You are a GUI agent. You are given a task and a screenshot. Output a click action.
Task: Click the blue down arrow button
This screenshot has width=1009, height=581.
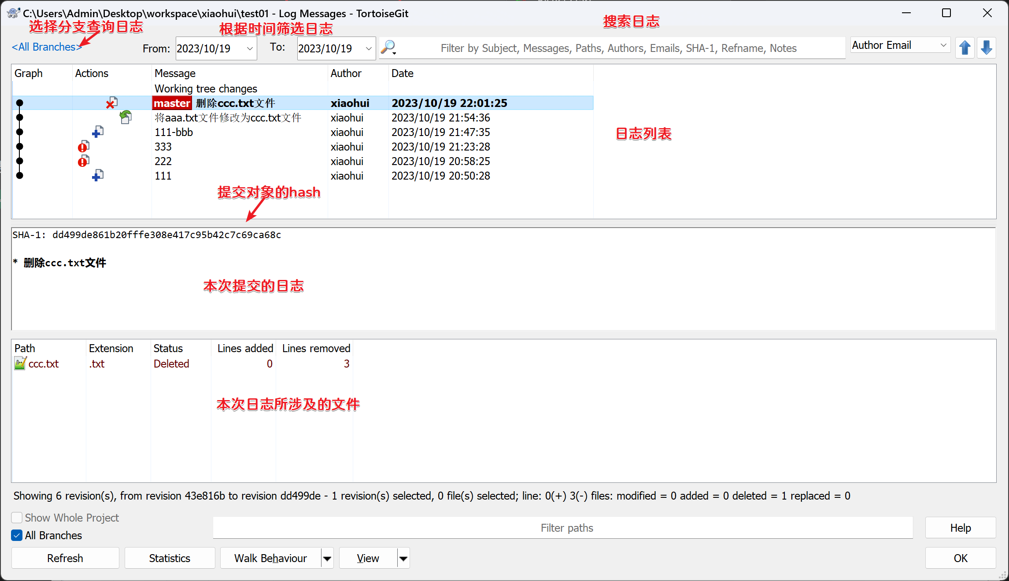pos(986,48)
